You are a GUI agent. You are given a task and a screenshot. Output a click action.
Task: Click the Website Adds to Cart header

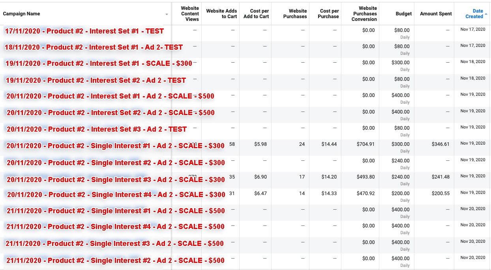[x=221, y=14]
